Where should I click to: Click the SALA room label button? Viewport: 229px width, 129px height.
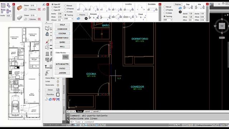[62, 25]
